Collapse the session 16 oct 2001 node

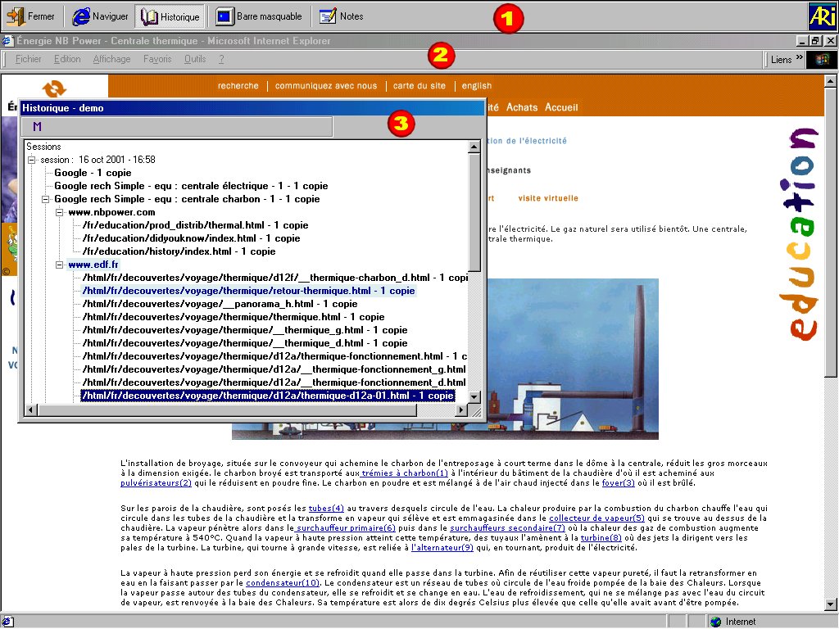tap(32, 160)
